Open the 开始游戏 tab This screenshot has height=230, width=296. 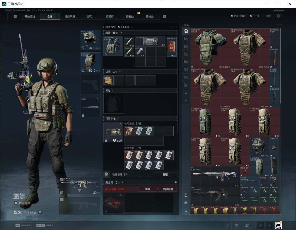30,16
